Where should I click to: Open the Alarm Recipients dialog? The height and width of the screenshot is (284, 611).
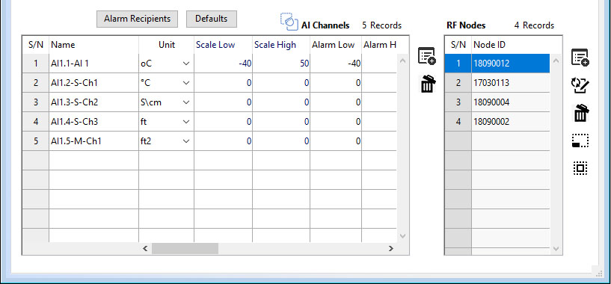[x=137, y=19]
